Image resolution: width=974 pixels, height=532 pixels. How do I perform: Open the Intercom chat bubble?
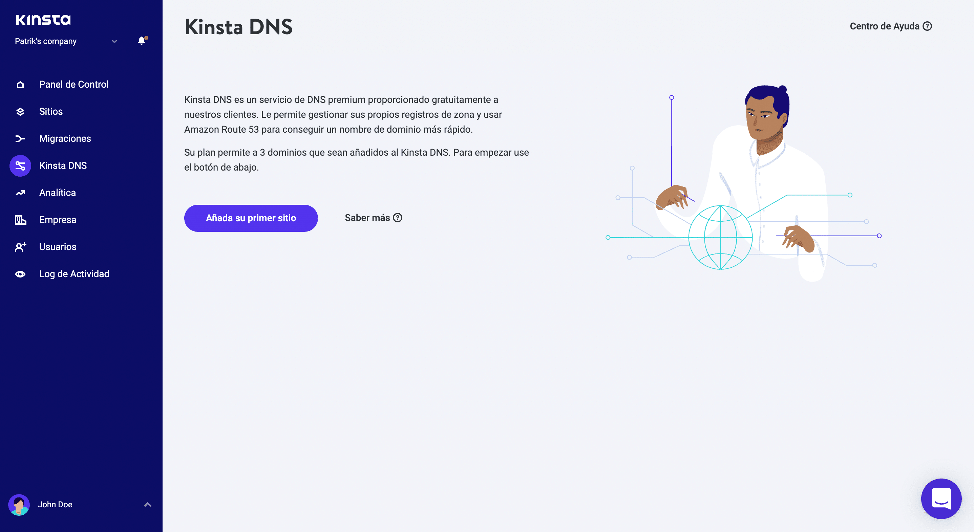[941, 499]
